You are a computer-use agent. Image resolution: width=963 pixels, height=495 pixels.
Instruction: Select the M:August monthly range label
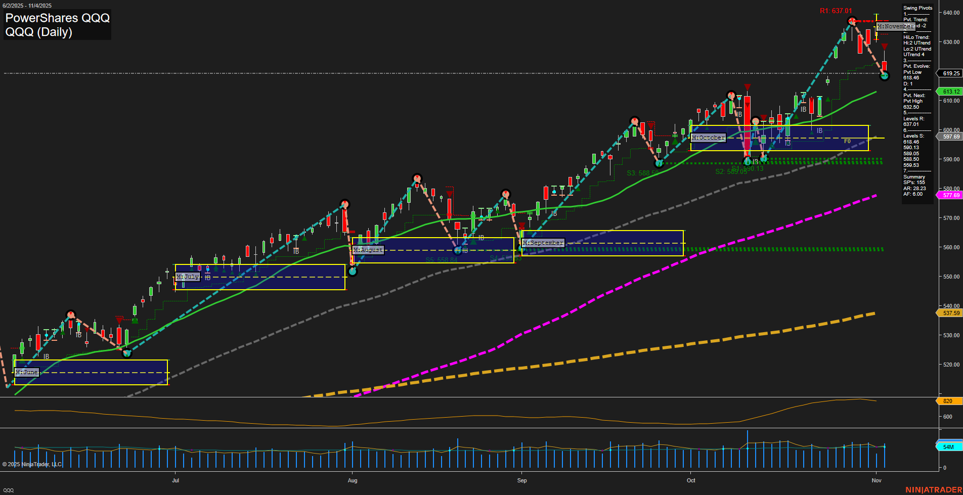[368, 250]
